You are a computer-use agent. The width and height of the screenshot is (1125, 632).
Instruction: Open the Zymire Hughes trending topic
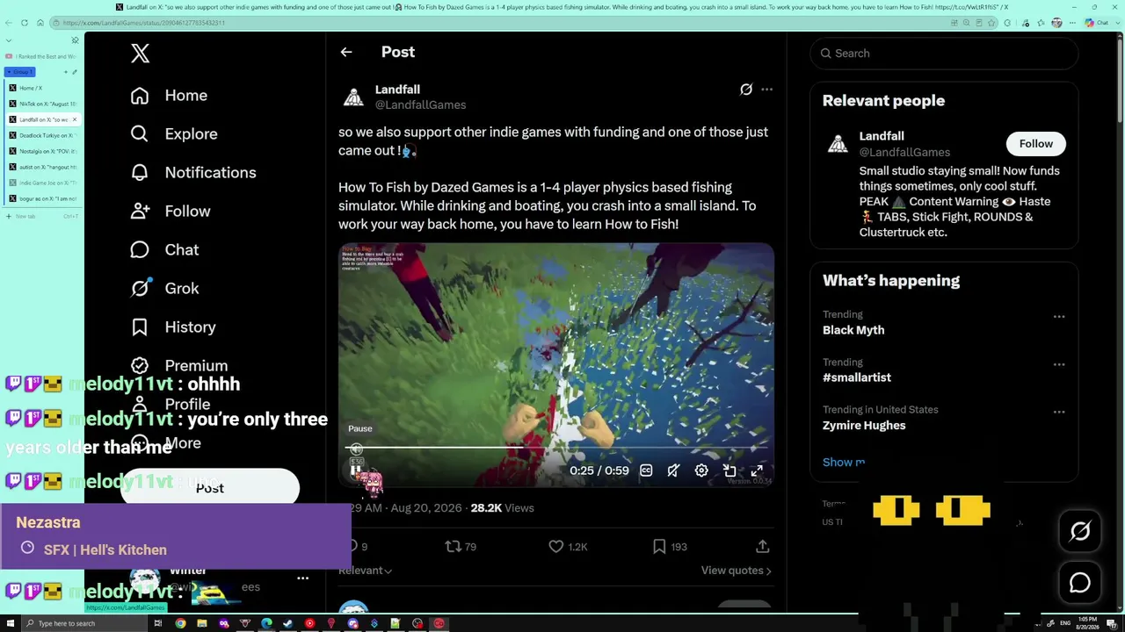[864, 425]
